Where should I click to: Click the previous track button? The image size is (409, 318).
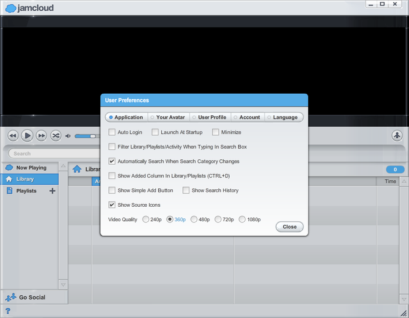click(13, 135)
